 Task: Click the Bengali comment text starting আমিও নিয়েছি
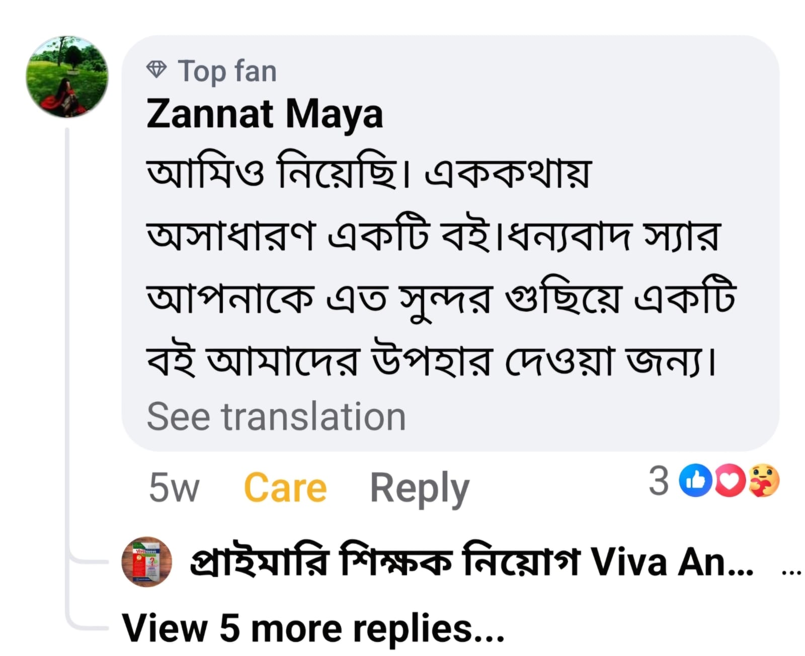369,173
